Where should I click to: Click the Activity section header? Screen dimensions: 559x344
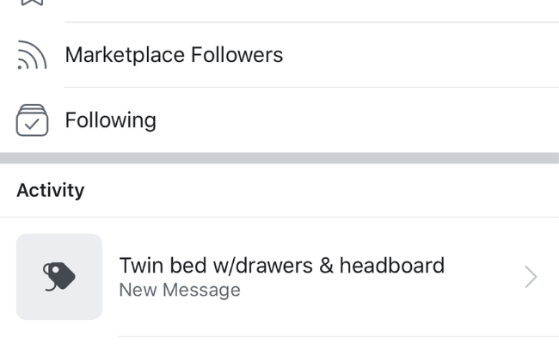point(51,190)
